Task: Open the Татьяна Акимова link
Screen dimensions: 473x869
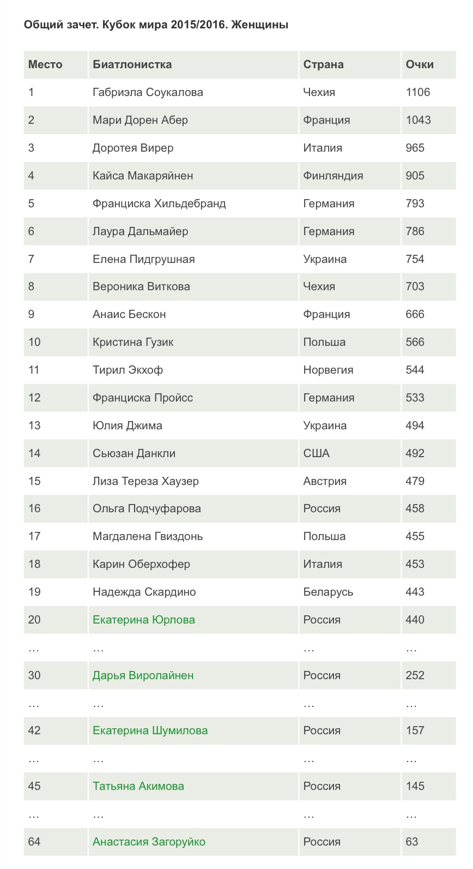Action: [x=138, y=786]
